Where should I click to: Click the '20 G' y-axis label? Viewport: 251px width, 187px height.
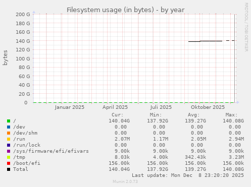[24, 94]
